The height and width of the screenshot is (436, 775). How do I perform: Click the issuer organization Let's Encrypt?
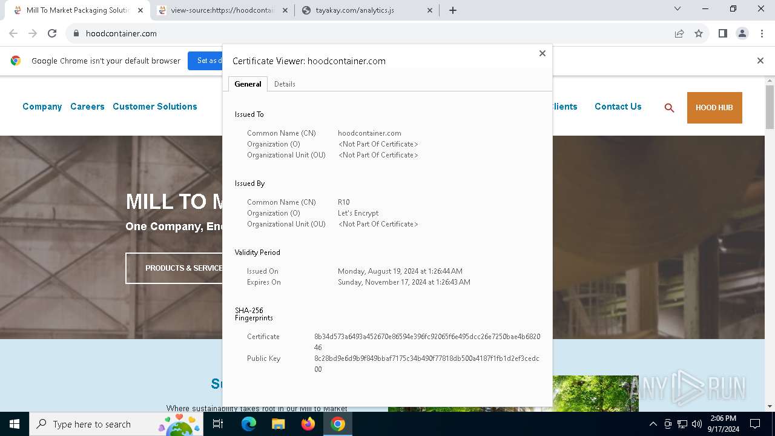pos(358,213)
